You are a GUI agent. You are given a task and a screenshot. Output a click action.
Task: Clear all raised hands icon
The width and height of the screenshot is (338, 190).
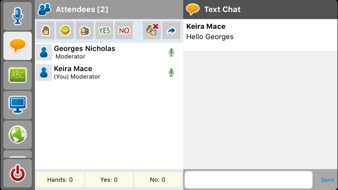(152, 31)
